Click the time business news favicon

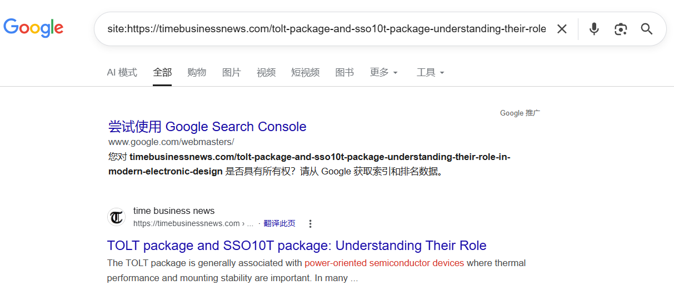point(116,217)
